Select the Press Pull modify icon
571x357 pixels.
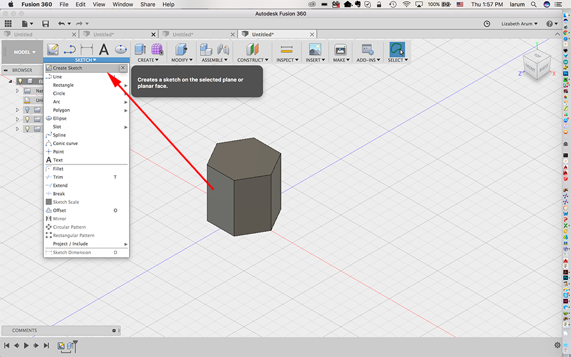(x=181, y=49)
